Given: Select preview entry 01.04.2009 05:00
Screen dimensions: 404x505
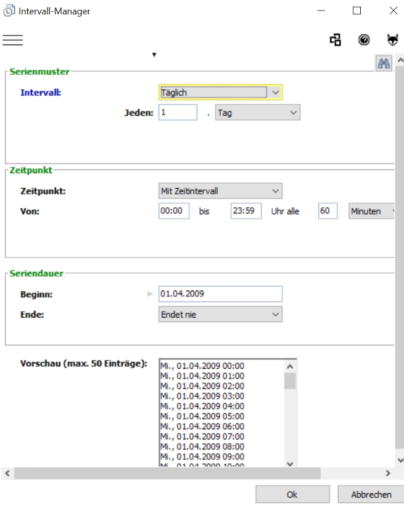Looking at the screenshot, I should (x=202, y=416).
